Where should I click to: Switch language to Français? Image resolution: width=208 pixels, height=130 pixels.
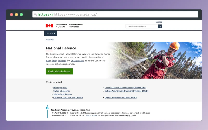pos(159,22)
